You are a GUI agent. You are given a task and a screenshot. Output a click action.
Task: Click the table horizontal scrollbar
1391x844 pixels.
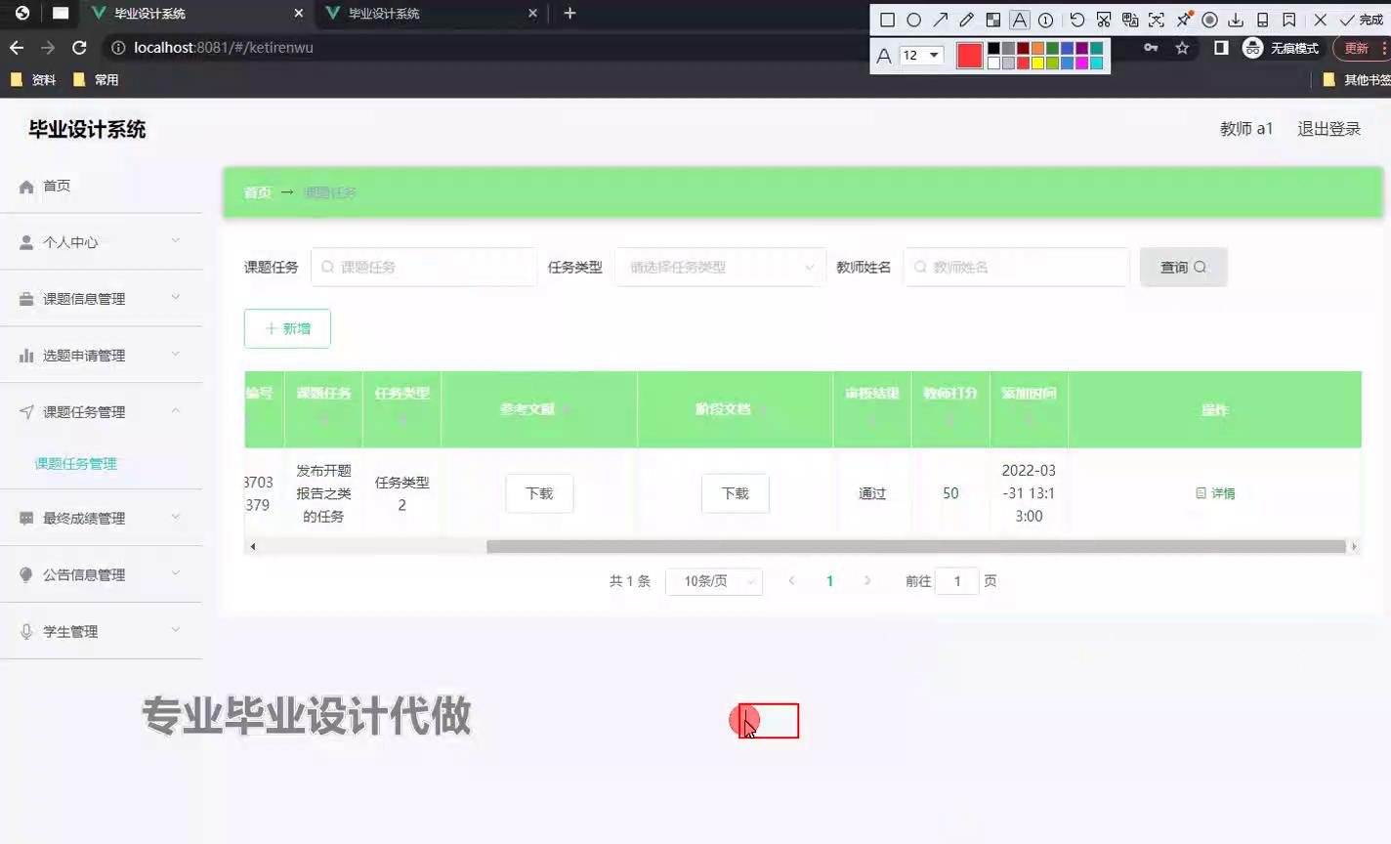(x=916, y=547)
